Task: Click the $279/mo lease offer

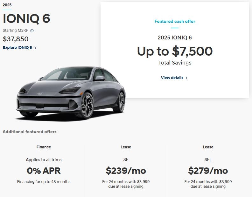Action: point(208,171)
